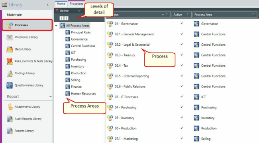
Task: Click the ICT process area icon in 03 row
Action: pyautogui.click(x=196, y=97)
